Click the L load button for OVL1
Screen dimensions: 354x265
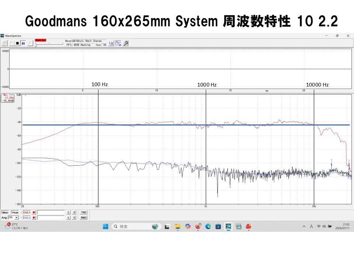pyautogui.click(x=69, y=212)
